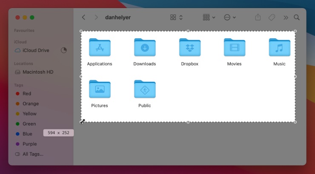Click the 594 x 252 size label
Viewport: 315px width, 174px height.
click(58, 133)
